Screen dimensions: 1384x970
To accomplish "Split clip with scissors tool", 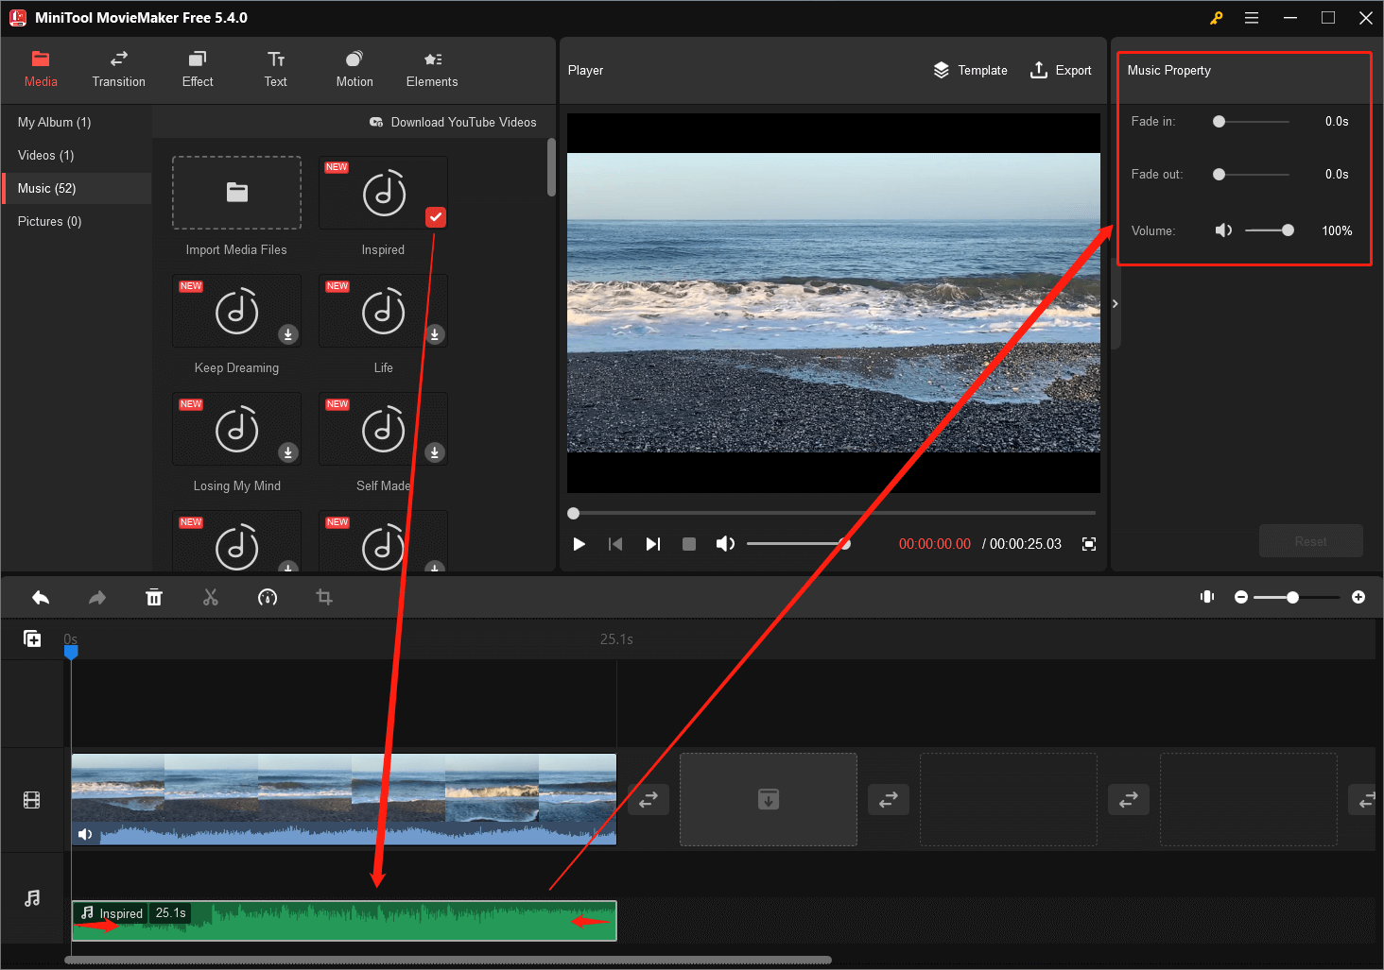I will click(x=211, y=597).
